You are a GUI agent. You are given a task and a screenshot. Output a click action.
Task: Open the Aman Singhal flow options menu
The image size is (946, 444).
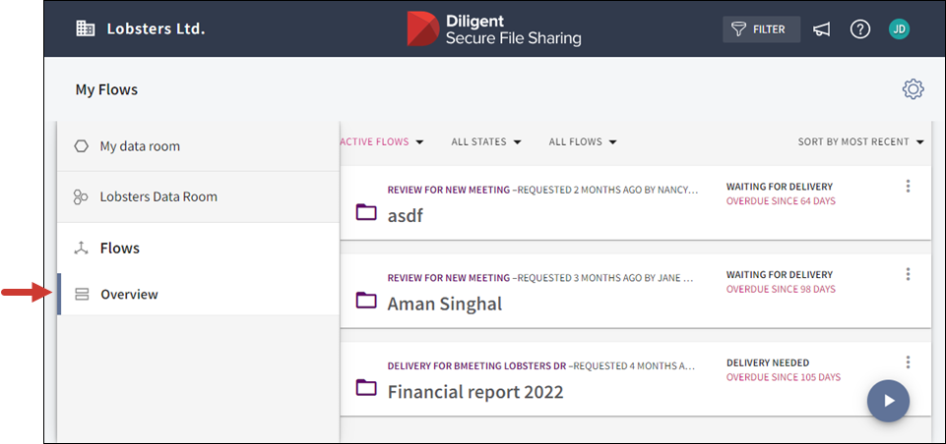pos(908,275)
